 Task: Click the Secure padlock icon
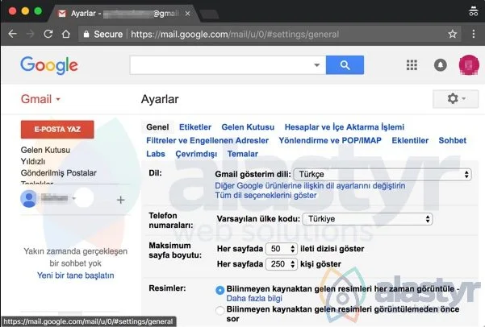coord(86,34)
